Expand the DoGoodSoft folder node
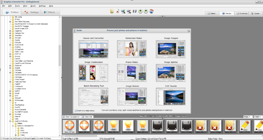Image resolution: width=263 pixels, height=140 pixels. pos(10,45)
